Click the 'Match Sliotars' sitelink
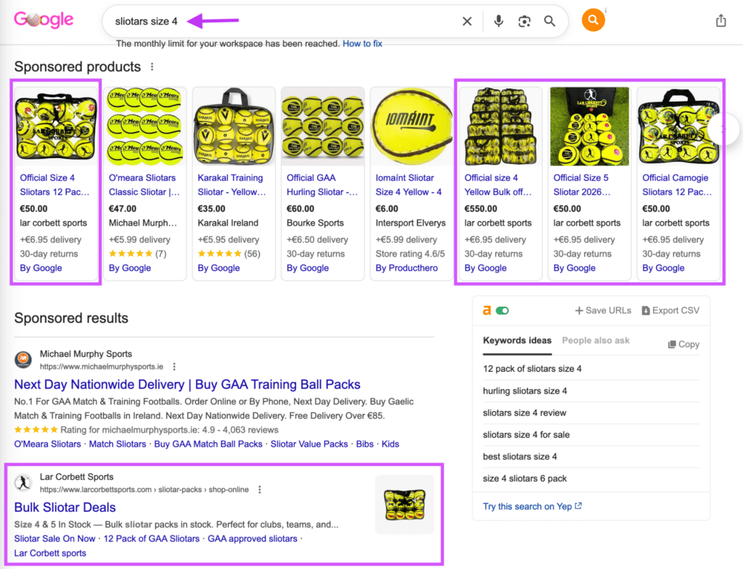The image size is (743, 569). [118, 444]
